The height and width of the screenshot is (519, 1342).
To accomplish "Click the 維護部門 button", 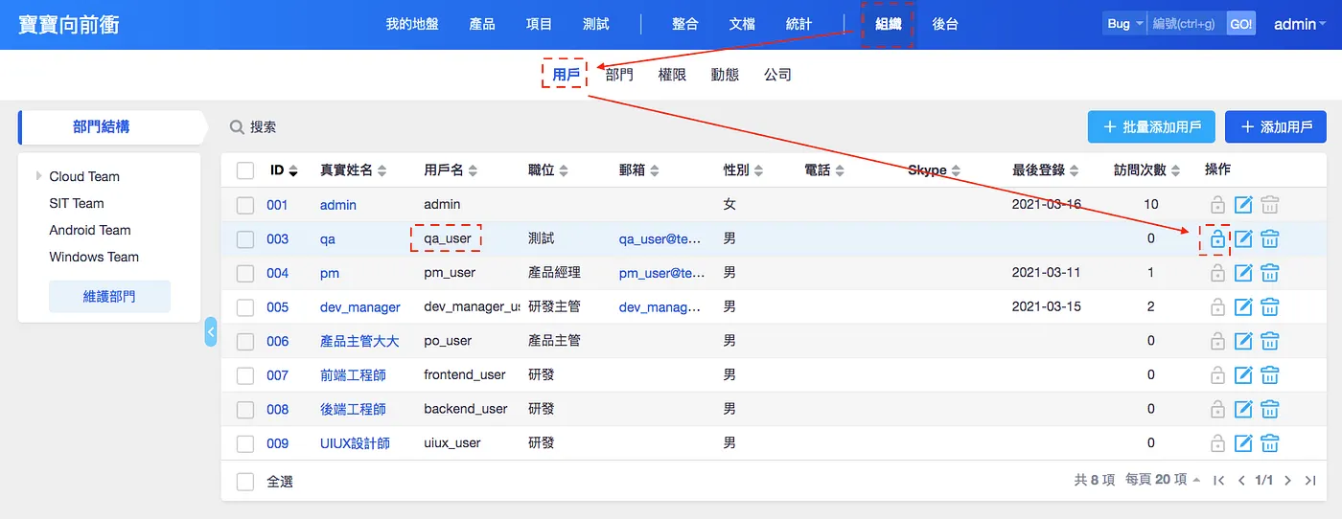I will (109, 297).
